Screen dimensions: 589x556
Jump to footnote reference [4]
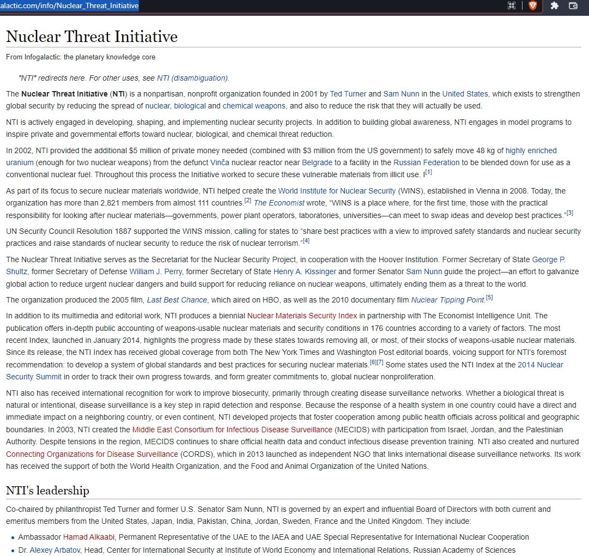click(x=306, y=240)
